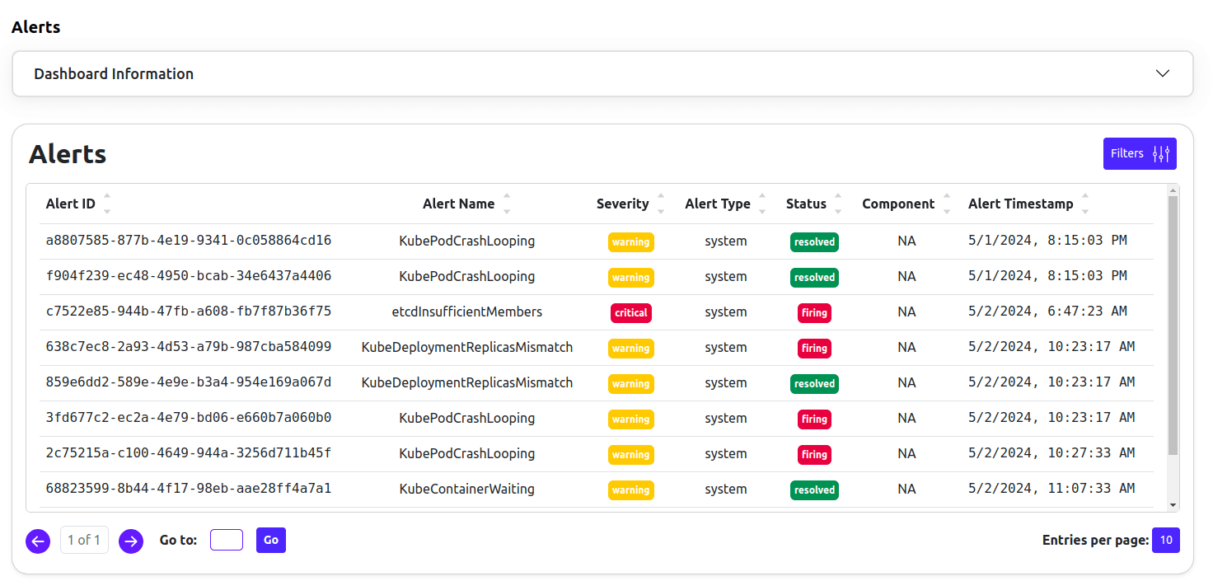Image resolution: width=1213 pixels, height=581 pixels.
Task: Click the Go to page input field
Action: tap(227, 541)
